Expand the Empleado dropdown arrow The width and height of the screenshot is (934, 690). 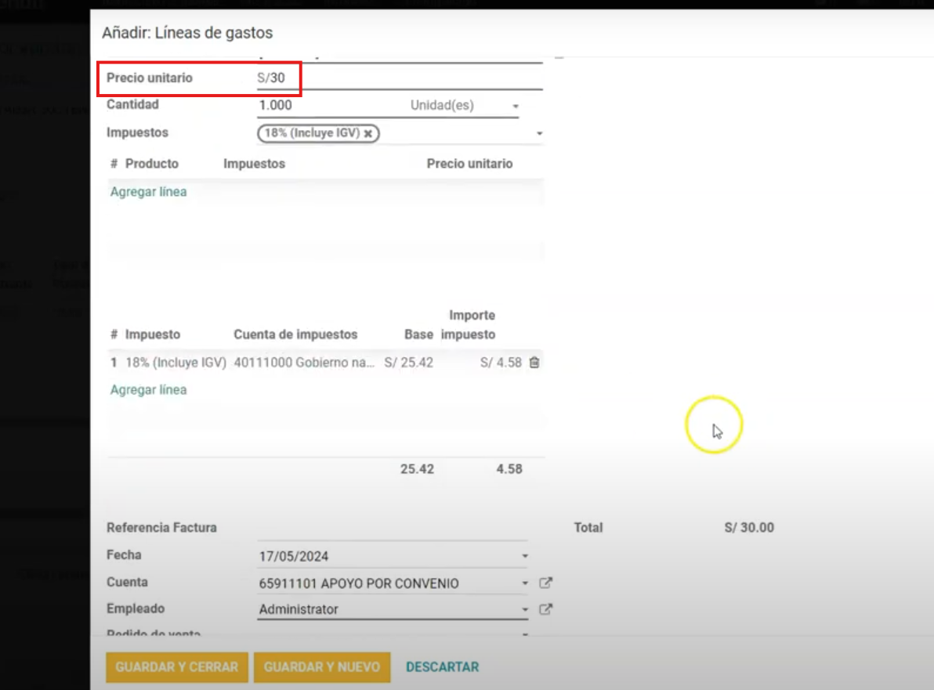524,609
